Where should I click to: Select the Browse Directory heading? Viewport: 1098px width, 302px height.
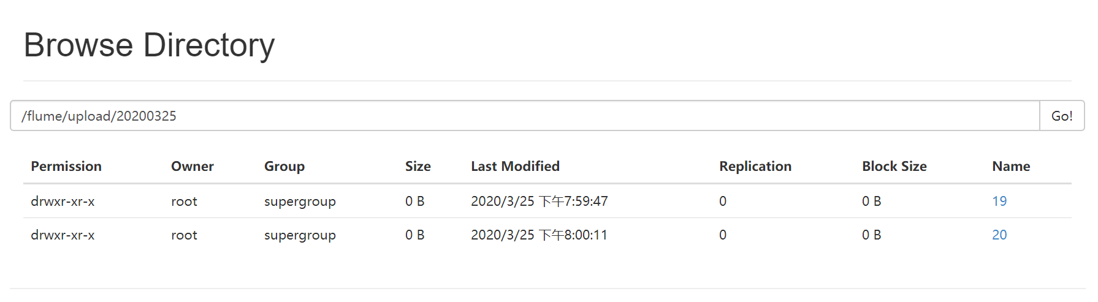(149, 45)
